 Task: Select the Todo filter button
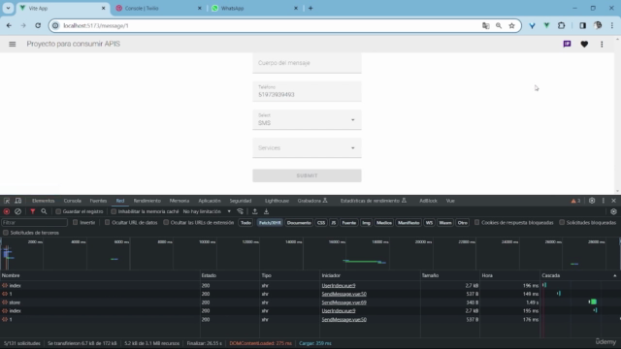pyautogui.click(x=245, y=223)
